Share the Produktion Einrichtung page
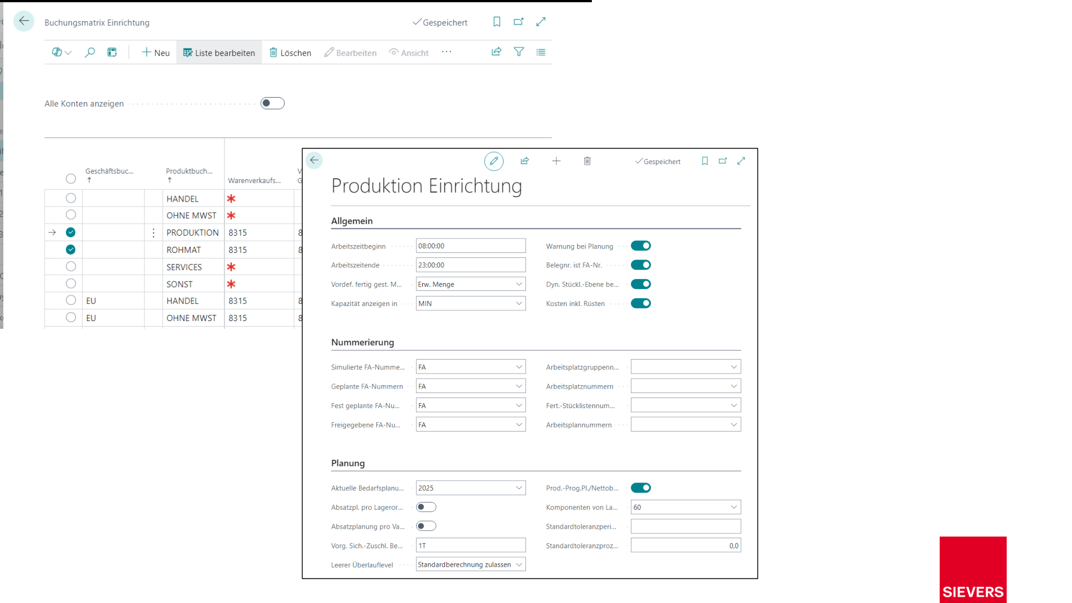This screenshot has height=603, width=1072. (x=525, y=161)
